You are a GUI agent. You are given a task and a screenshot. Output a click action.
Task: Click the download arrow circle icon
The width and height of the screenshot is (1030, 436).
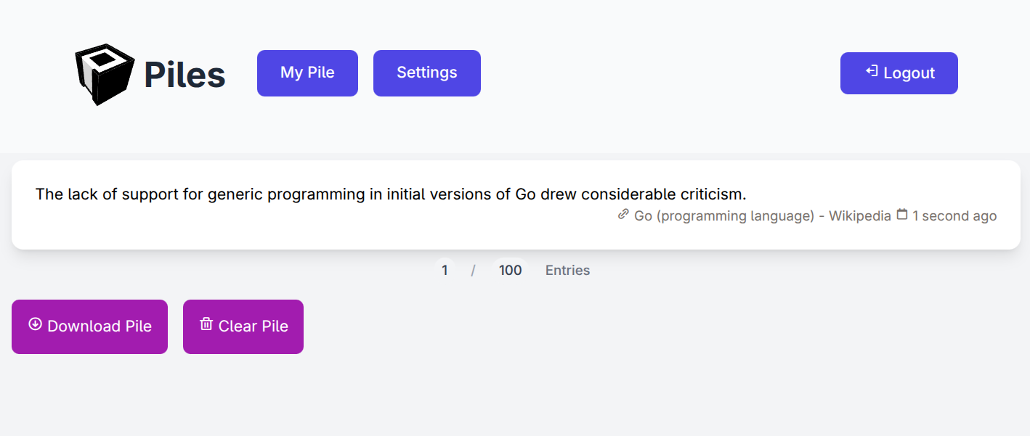(35, 324)
